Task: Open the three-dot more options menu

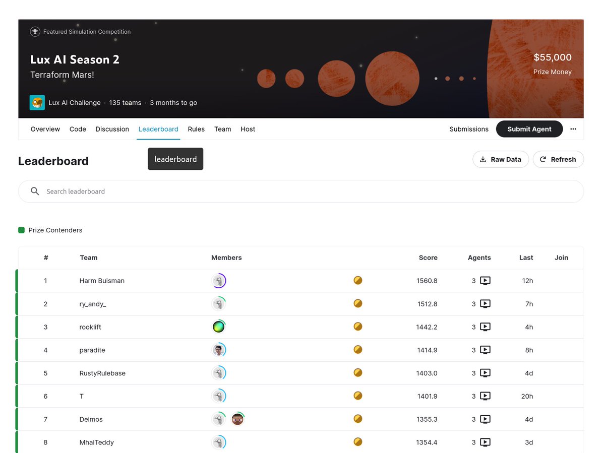Action: pyautogui.click(x=573, y=129)
